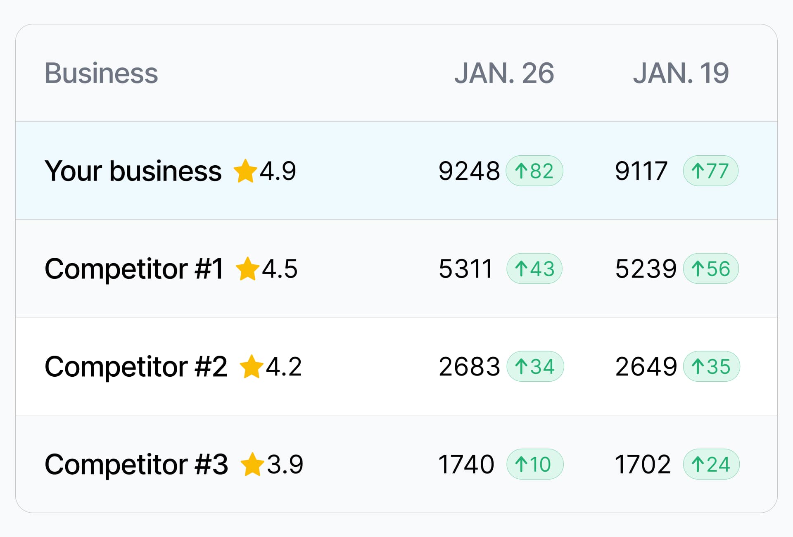The width and height of the screenshot is (793, 537).
Task: Click the star next to Competitor #2
Action: click(x=252, y=366)
